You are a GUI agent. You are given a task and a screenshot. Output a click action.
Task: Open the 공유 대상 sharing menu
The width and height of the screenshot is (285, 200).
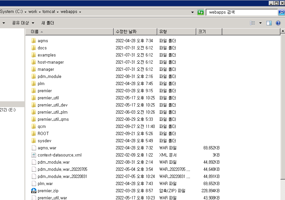point(20,23)
